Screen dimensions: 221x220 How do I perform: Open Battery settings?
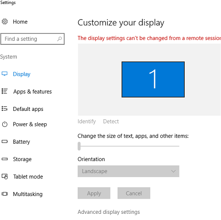coord(21,142)
